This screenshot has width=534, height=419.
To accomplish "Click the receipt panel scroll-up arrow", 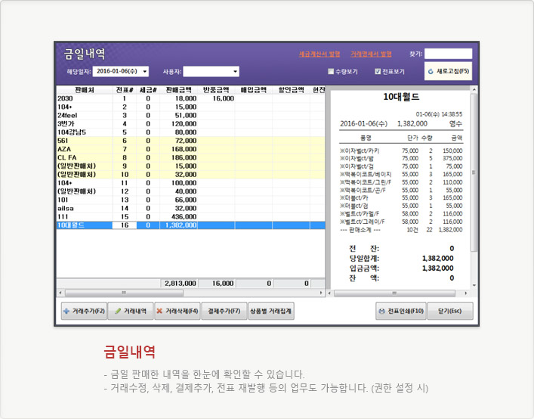I will pos(474,90).
